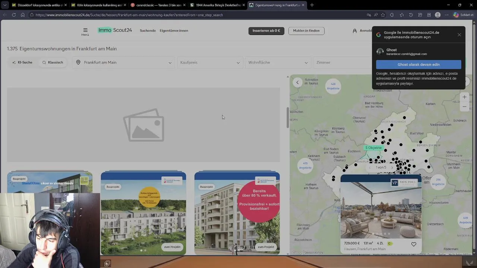View site info lock icon

32,15
